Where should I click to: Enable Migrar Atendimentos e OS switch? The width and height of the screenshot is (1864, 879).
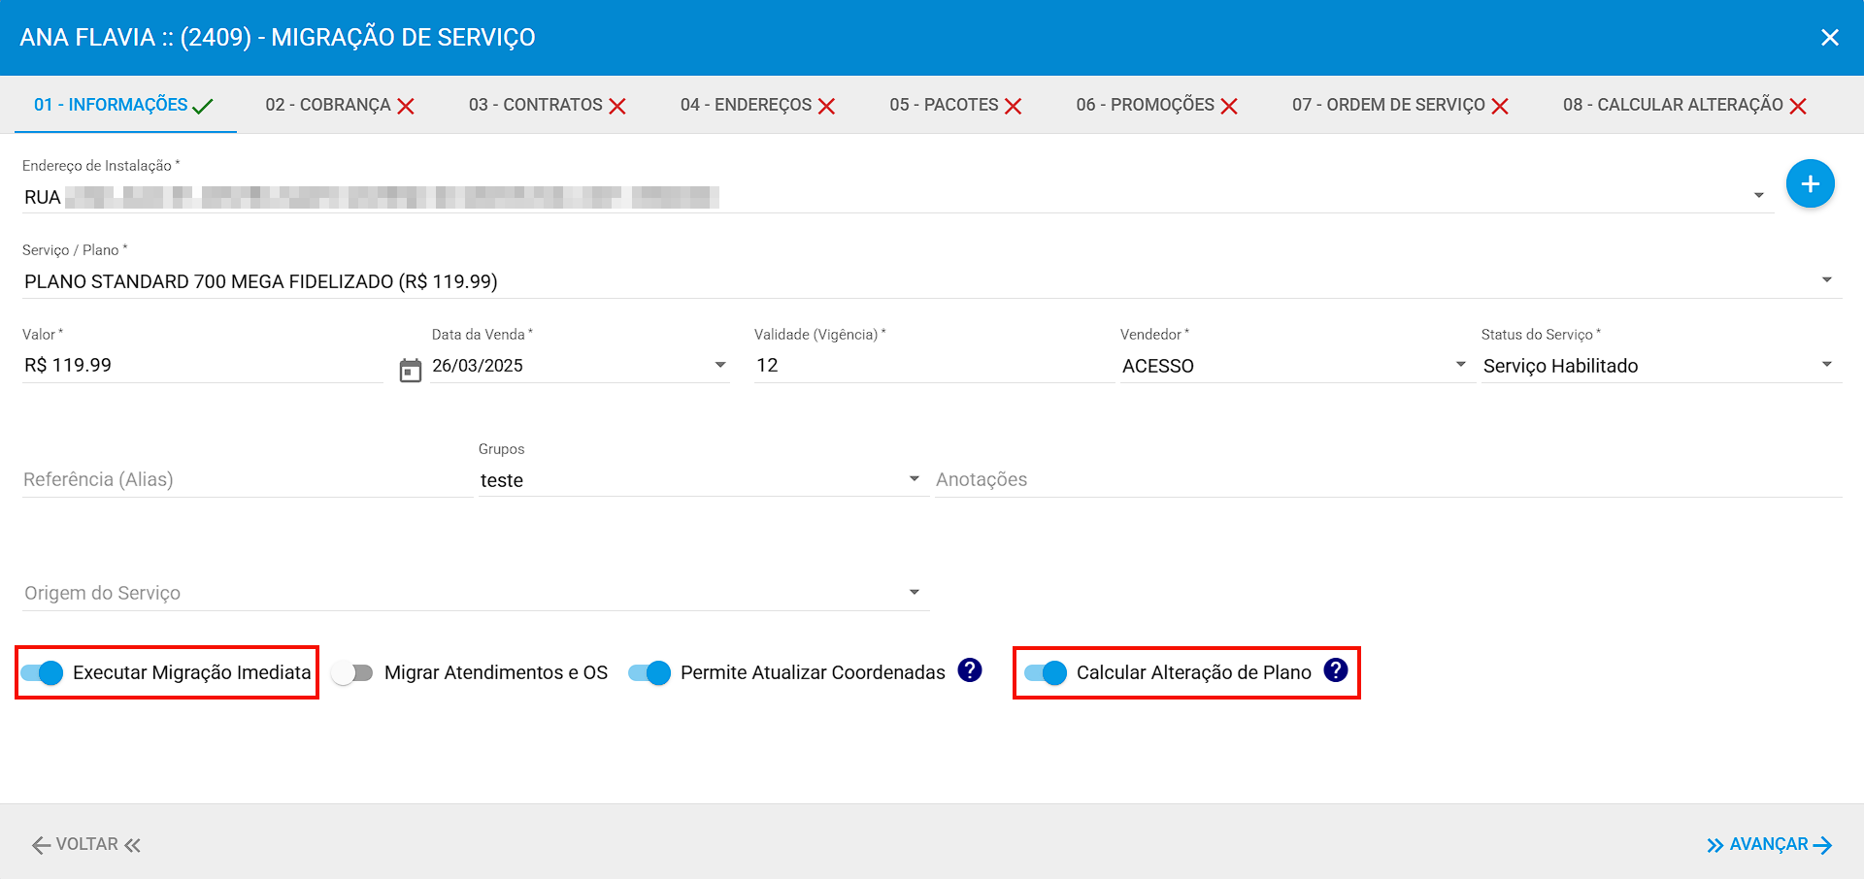[352, 672]
